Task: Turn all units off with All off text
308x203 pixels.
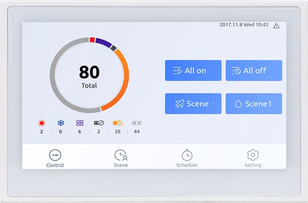Action: pos(255,71)
